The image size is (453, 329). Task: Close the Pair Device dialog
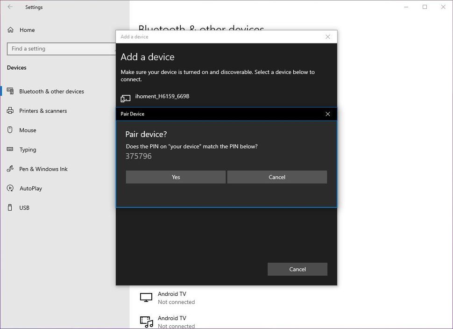[327, 114]
